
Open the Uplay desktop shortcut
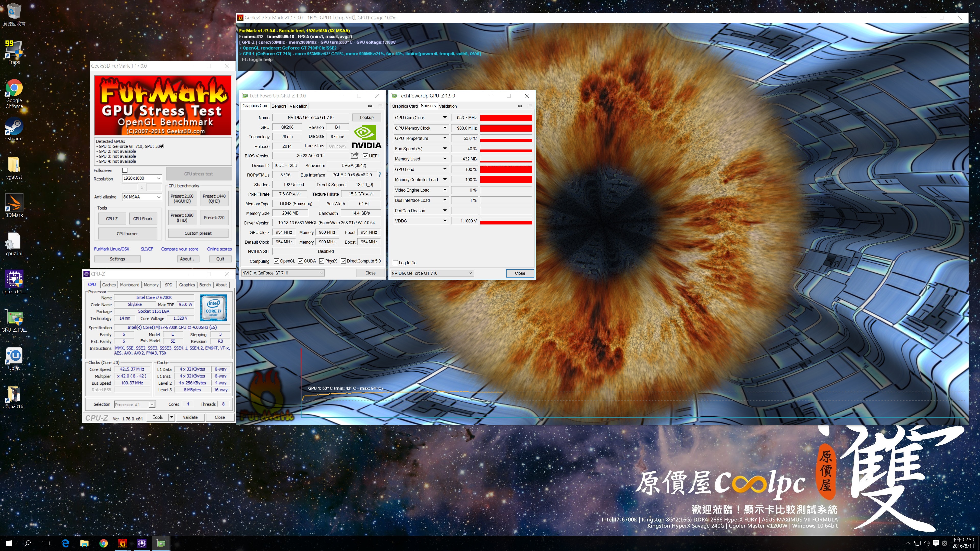[14, 359]
